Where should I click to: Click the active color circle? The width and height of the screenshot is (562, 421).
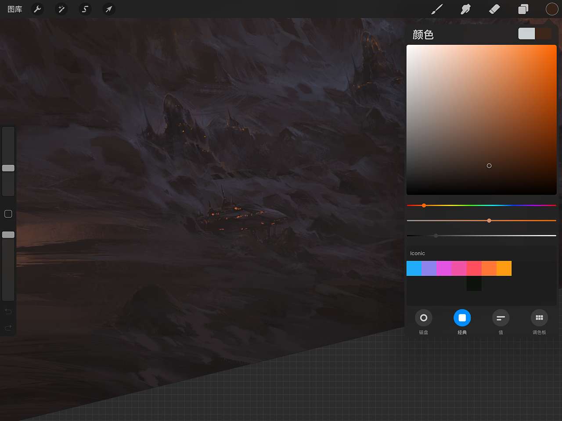pyautogui.click(x=551, y=9)
